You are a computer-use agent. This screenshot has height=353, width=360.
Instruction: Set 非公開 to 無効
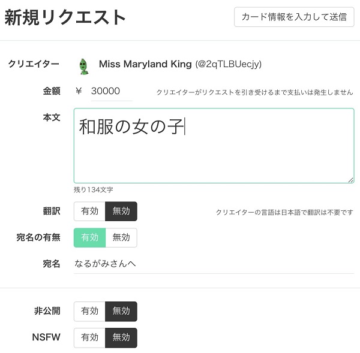[121, 311]
